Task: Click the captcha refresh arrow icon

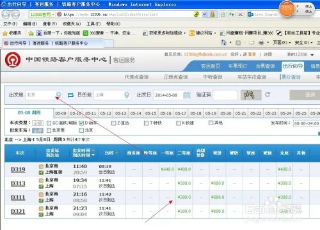Action: click(x=268, y=95)
